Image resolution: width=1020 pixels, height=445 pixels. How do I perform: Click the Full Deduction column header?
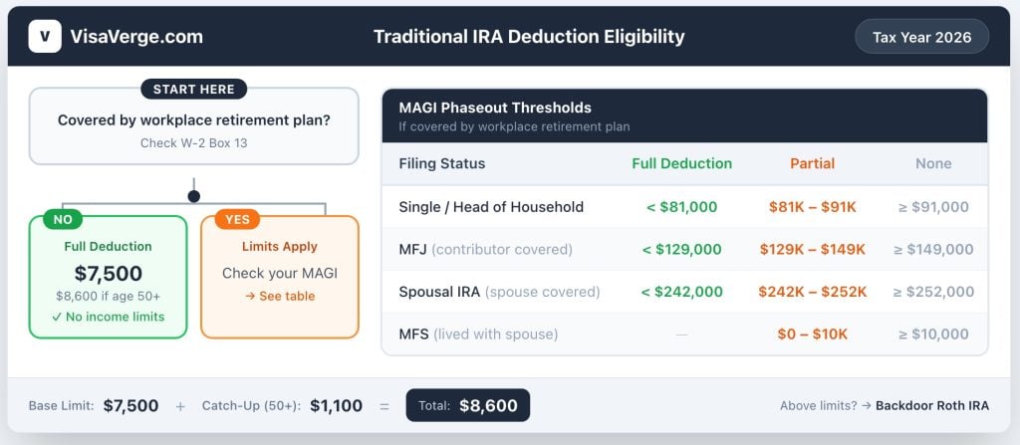tap(681, 163)
